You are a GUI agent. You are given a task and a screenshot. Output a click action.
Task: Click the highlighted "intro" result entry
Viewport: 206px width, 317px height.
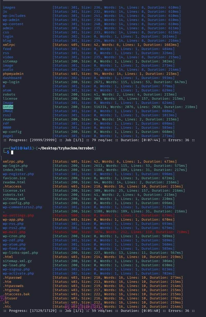click(8, 107)
